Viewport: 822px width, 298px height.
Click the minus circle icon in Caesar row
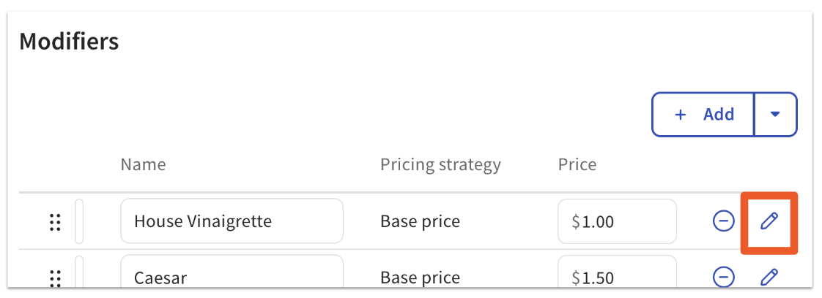723,277
